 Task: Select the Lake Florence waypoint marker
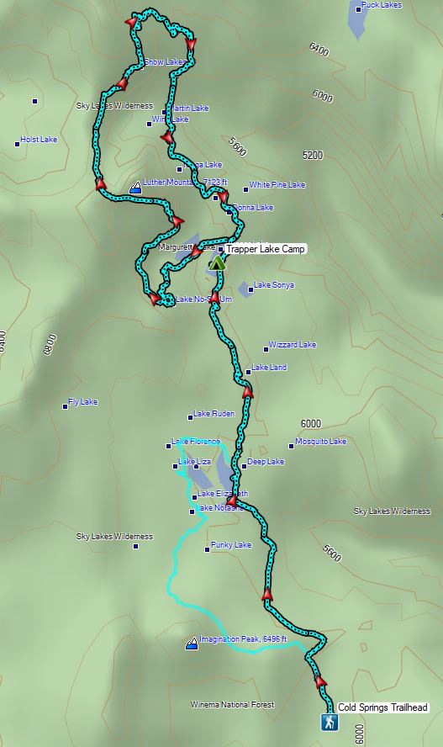tap(168, 446)
